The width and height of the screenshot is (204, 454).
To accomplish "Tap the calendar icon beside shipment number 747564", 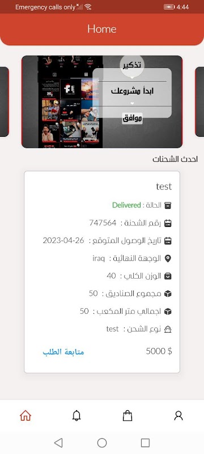I will tap(168, 223).
